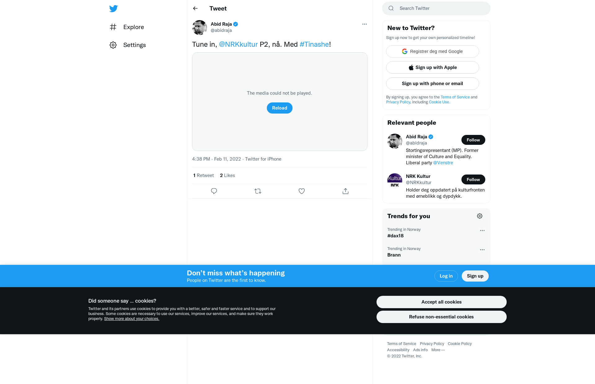Like the tweet with heart icon
This screenshot has width=595, height=384.
tap(302, 191)
